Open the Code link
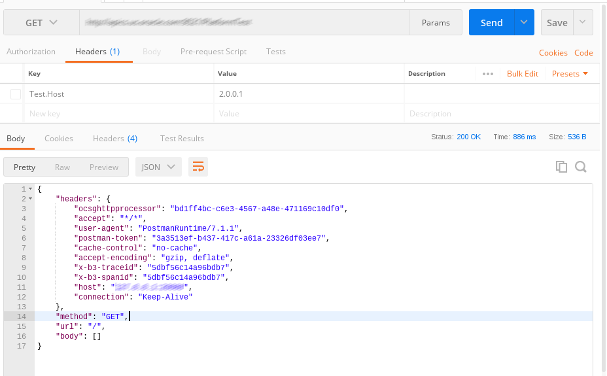Screen dimensions: 607x376 tap(583, 53)
